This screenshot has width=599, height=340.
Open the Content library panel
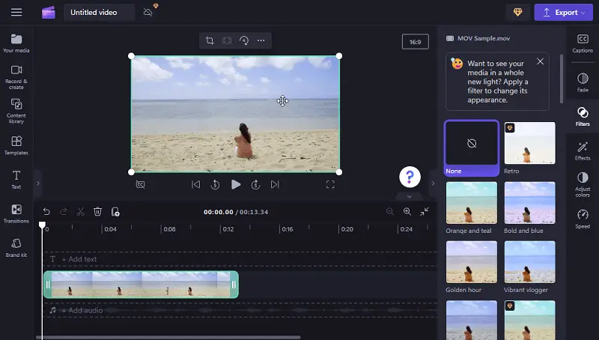pyautogui.click(x=16, y=111)
